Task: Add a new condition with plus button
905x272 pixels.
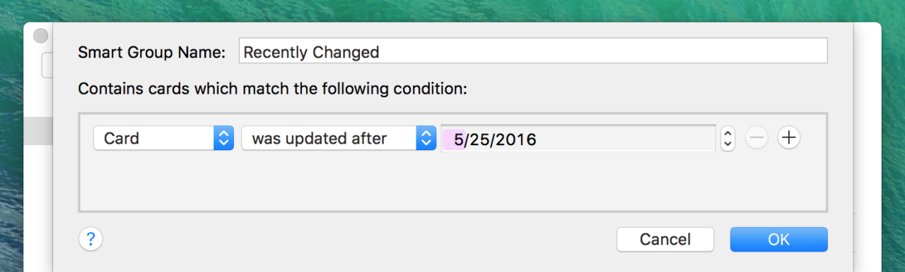Action: 788,138
